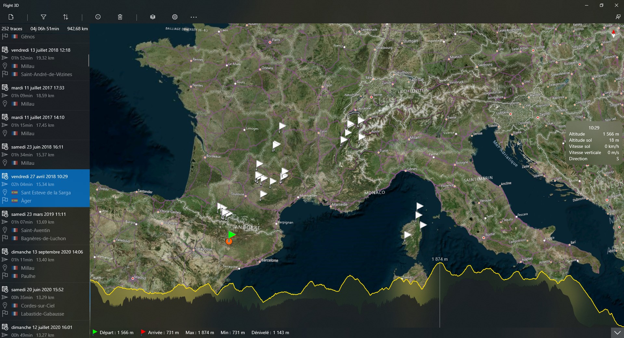Select trace 'samedi 23 juin 2018 16:11'
Viewport: 624px width, 338px height.
45,155
